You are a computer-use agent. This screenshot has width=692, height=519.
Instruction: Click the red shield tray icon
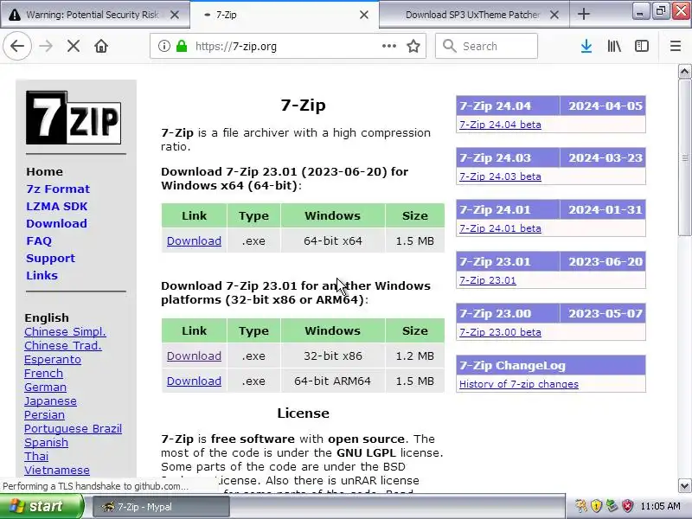[x=627, y=506]
